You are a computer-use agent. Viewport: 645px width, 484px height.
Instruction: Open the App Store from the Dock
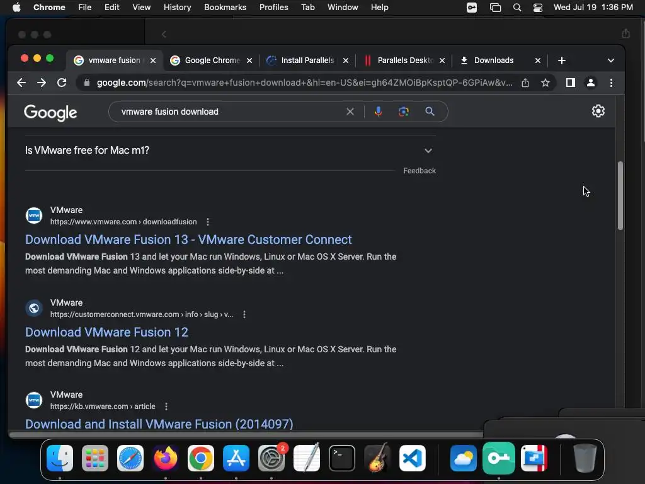236,458
